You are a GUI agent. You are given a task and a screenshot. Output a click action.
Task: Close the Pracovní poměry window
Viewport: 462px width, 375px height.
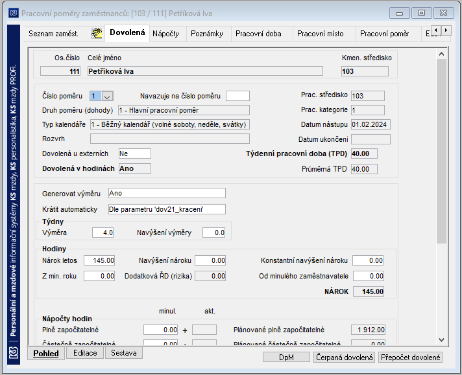pyautogui.click(x=443, y=13)
